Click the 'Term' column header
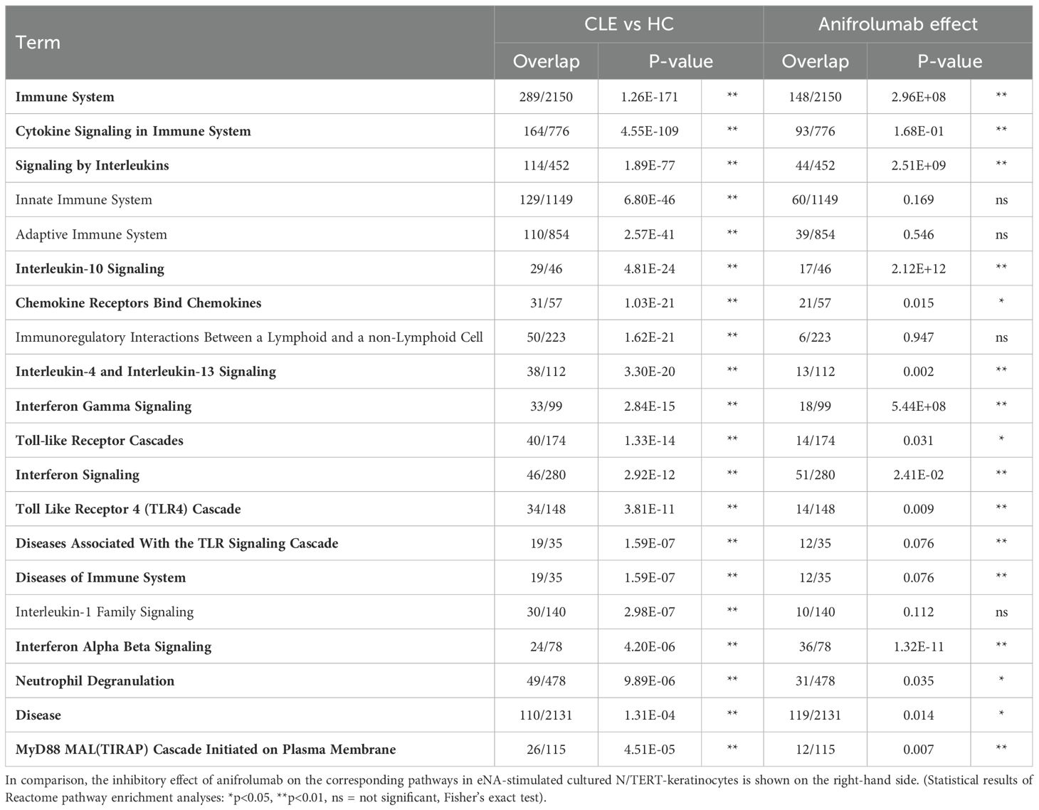 pos(38,43)
